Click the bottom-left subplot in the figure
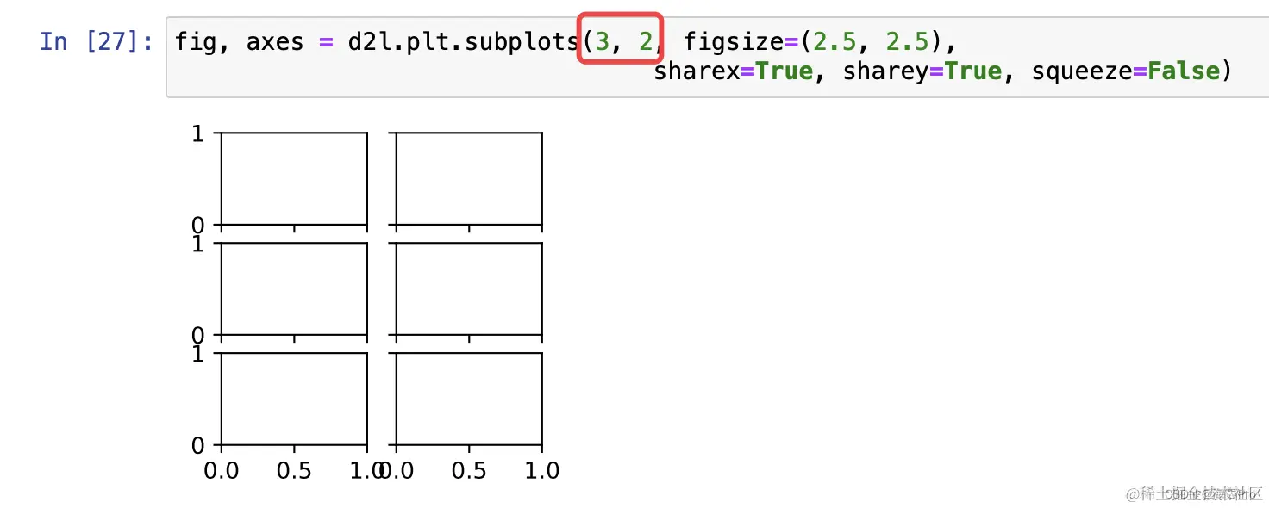The height and width of the screenshot is (508, 1269). pos(295,400)
